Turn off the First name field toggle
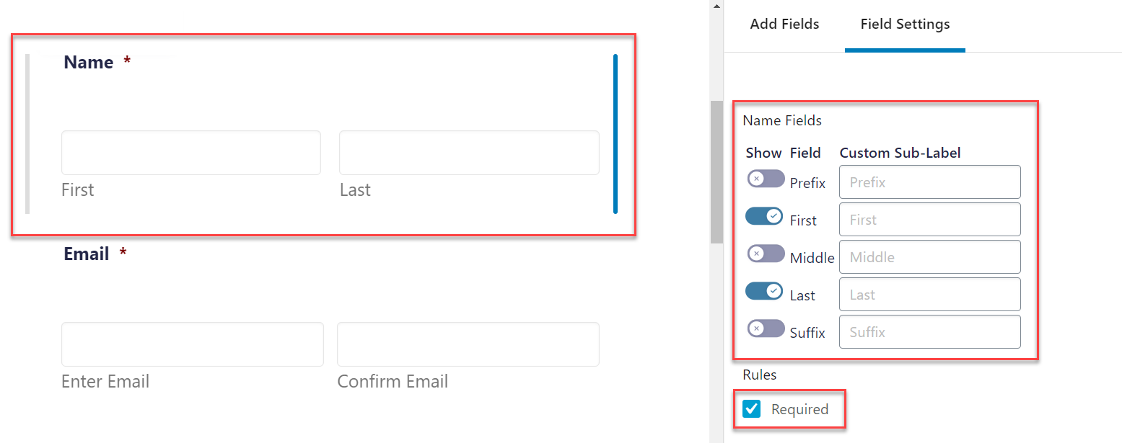 (x=764, y=215)
